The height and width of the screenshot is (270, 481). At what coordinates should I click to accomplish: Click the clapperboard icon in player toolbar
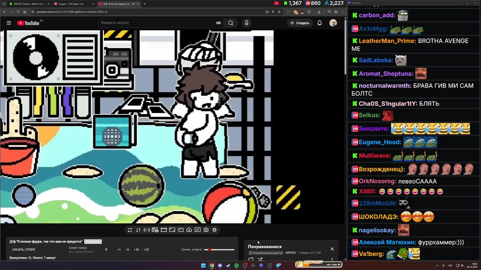[x=164, y=230]
